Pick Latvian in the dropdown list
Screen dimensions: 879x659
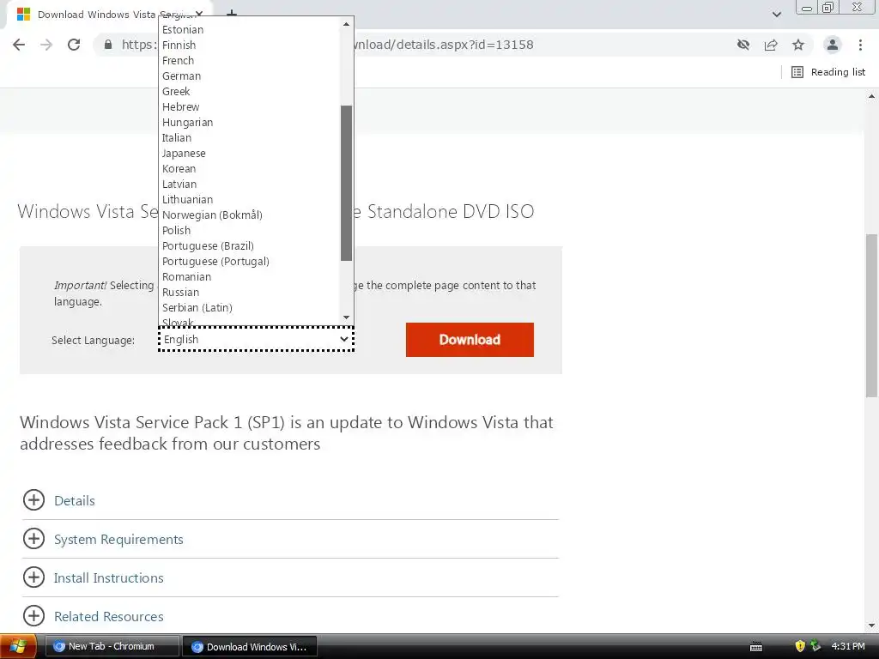250,184
